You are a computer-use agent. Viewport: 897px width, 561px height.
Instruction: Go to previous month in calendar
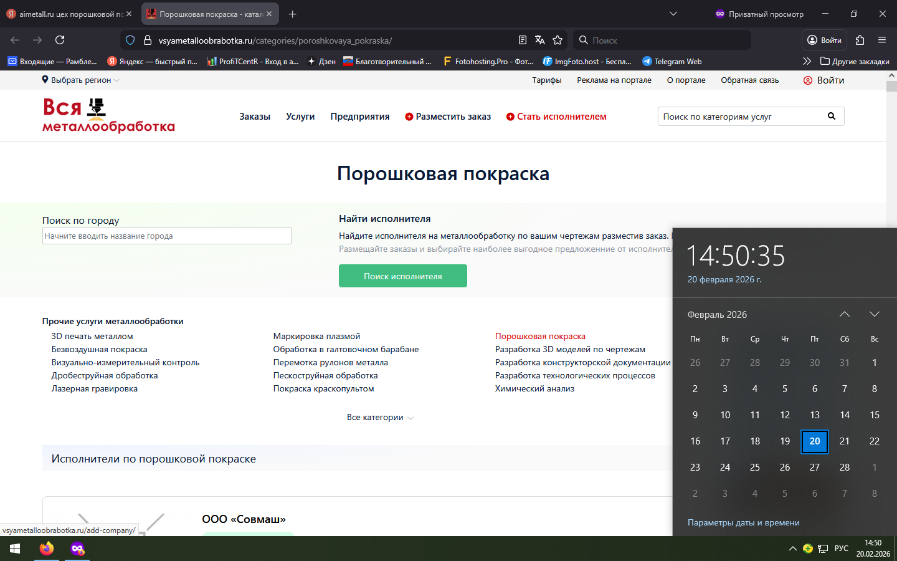[844, 314]
